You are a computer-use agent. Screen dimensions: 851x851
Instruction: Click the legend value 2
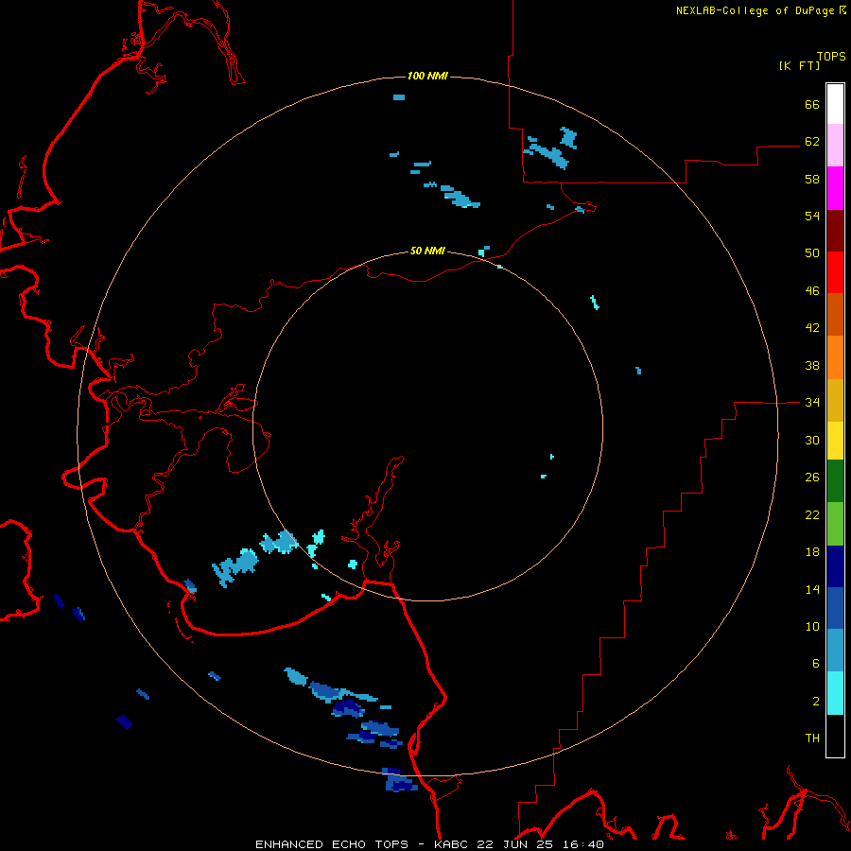coord(816,701)
